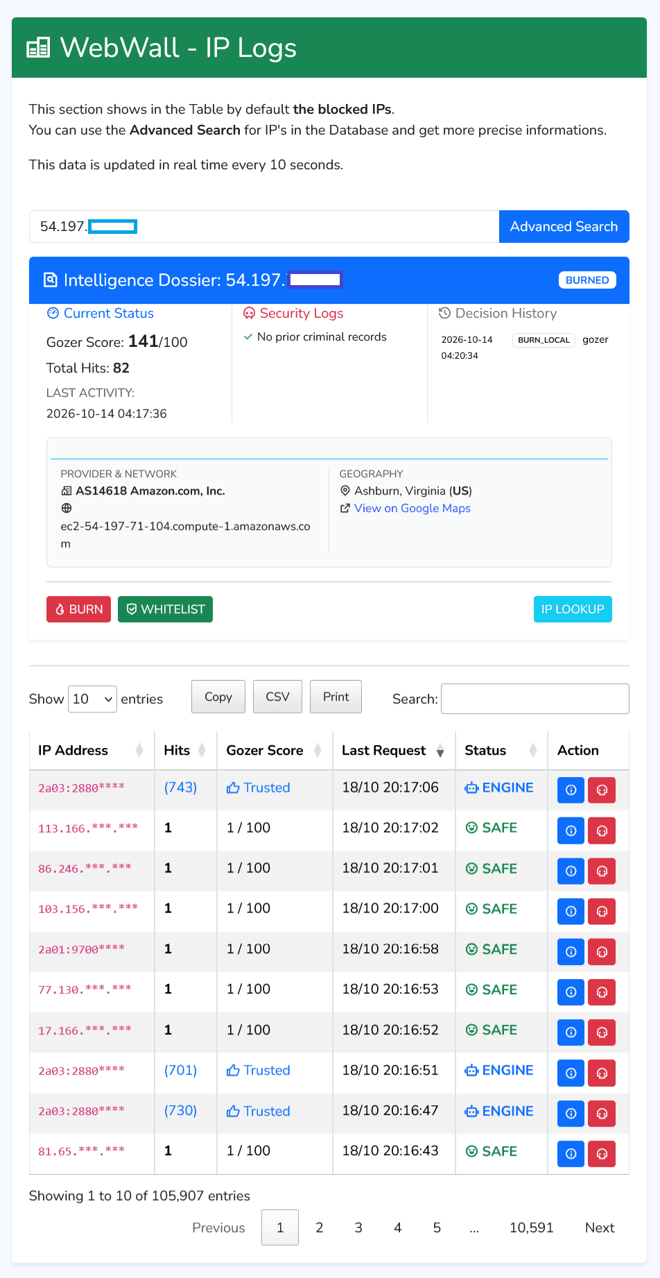Screen dimensions: 660x1278
Task: Export table using CSV button
Action: tap(277, 697)
